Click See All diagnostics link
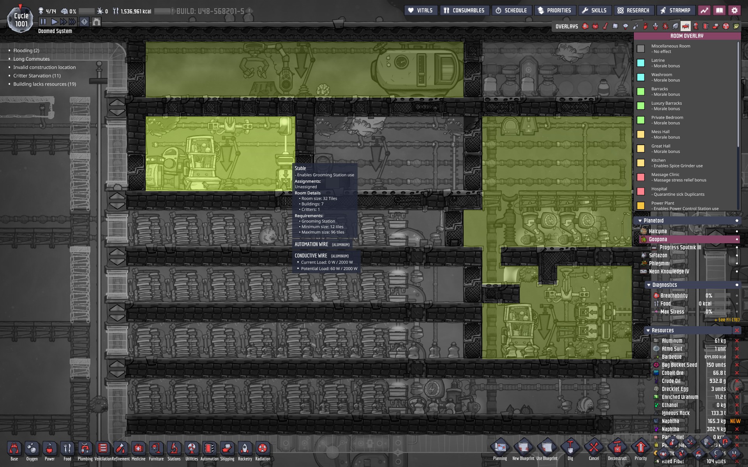The height and width of the screenshot is (467, 748). pyautogui.click(x=727, y=320)
